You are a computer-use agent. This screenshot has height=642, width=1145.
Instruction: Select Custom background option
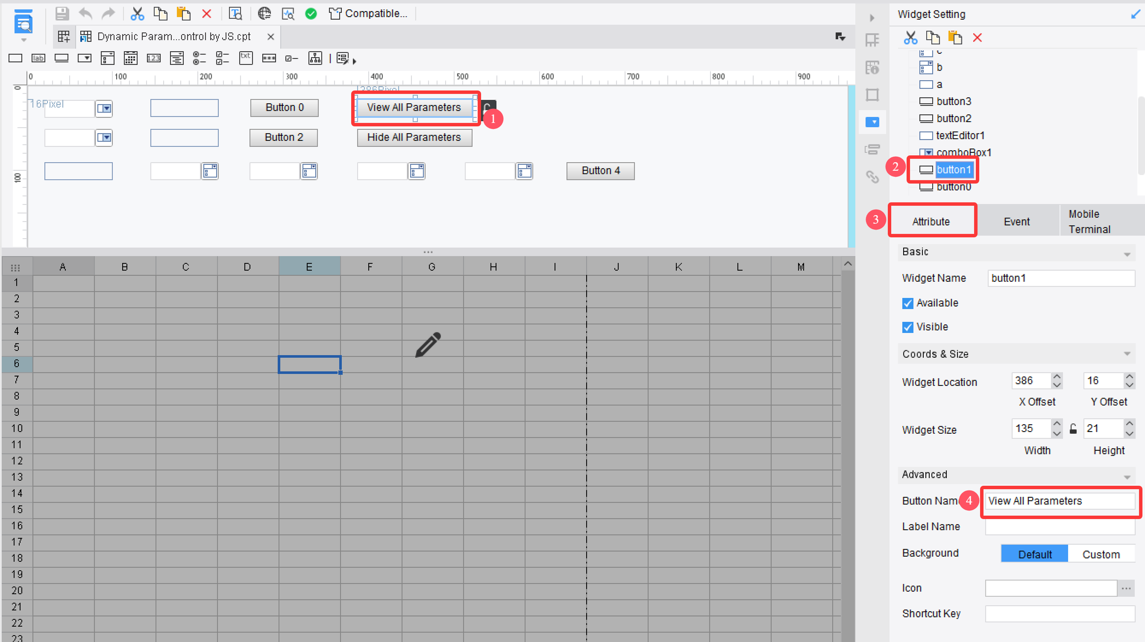[x=1101, y=554]
